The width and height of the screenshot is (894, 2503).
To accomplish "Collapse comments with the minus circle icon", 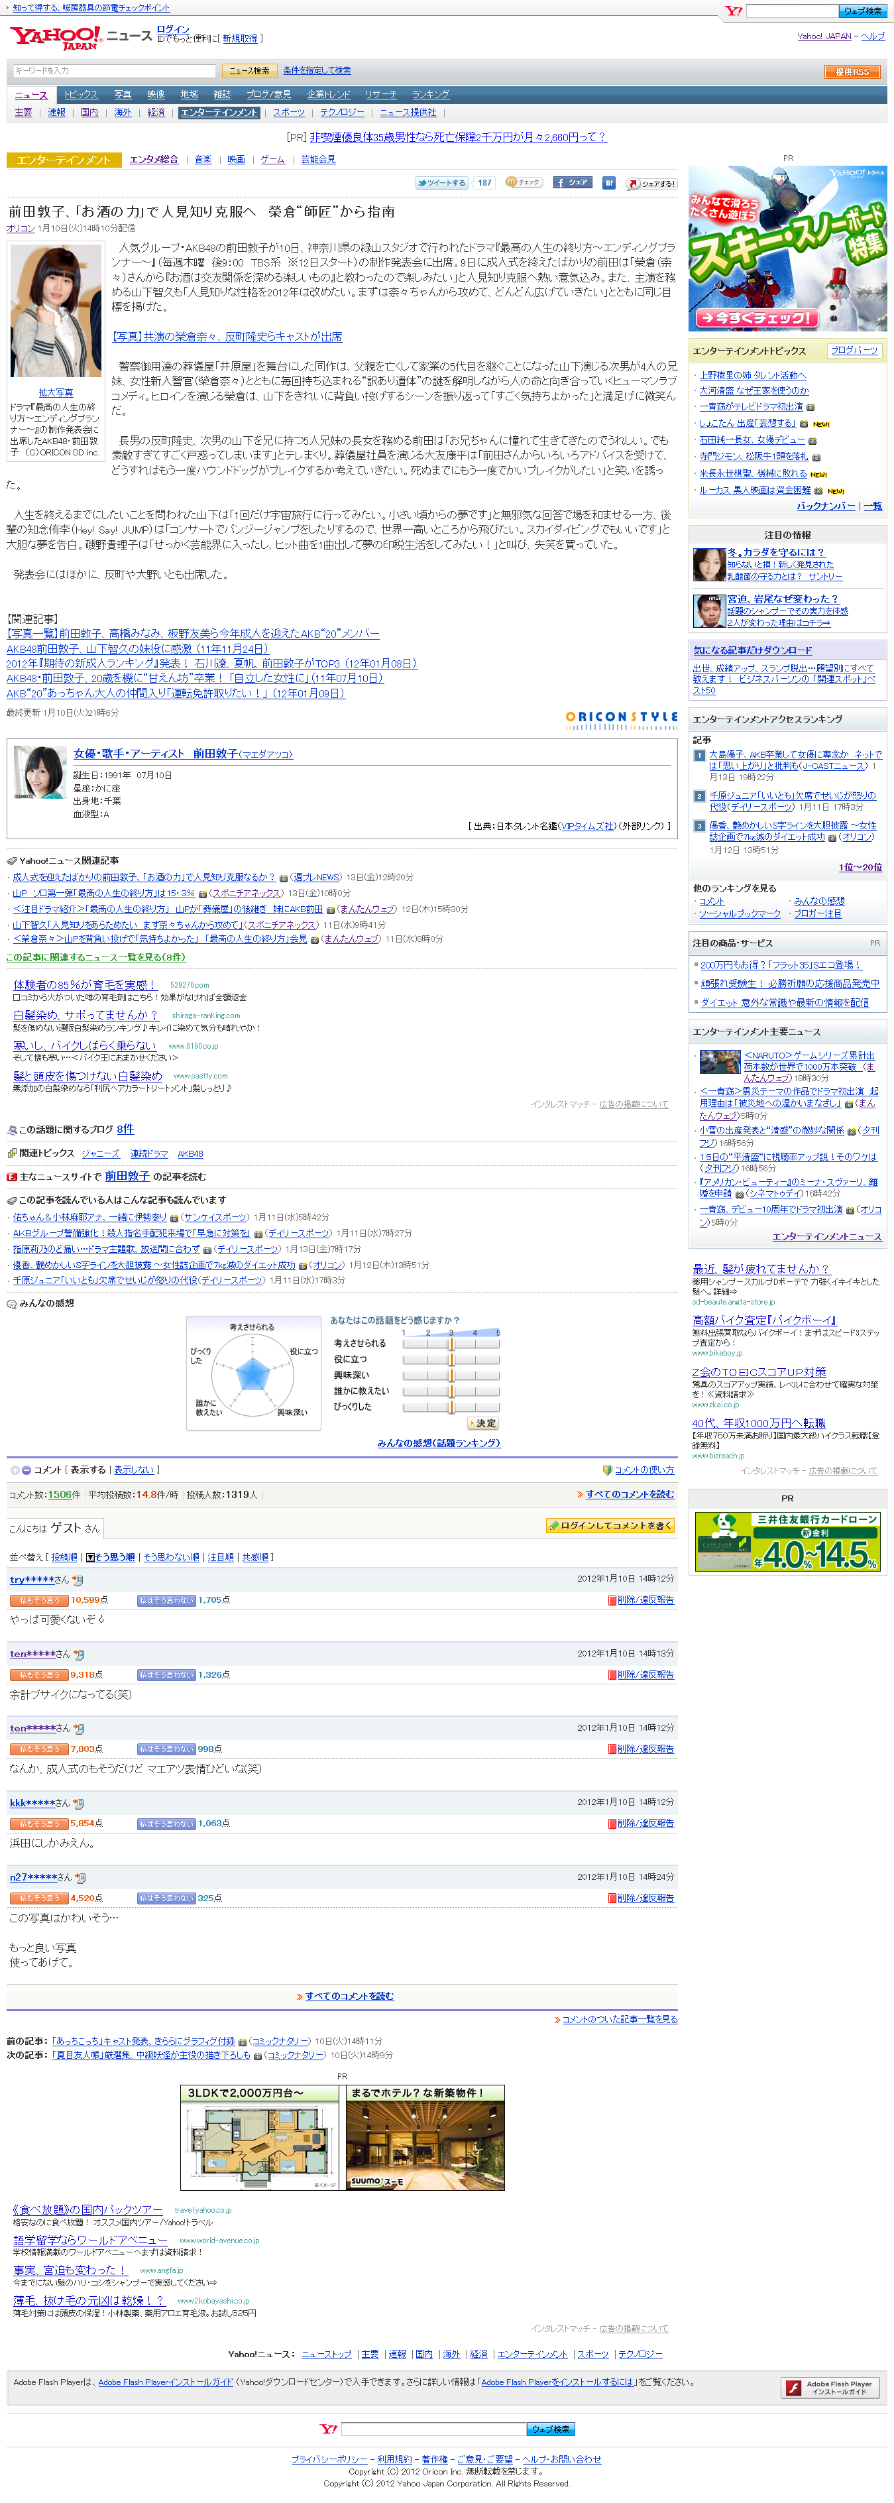I will [x=27, y=1470].
